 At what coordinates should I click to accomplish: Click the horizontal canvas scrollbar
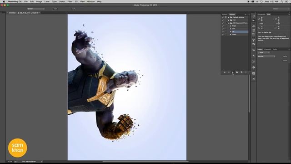(145, 161)
